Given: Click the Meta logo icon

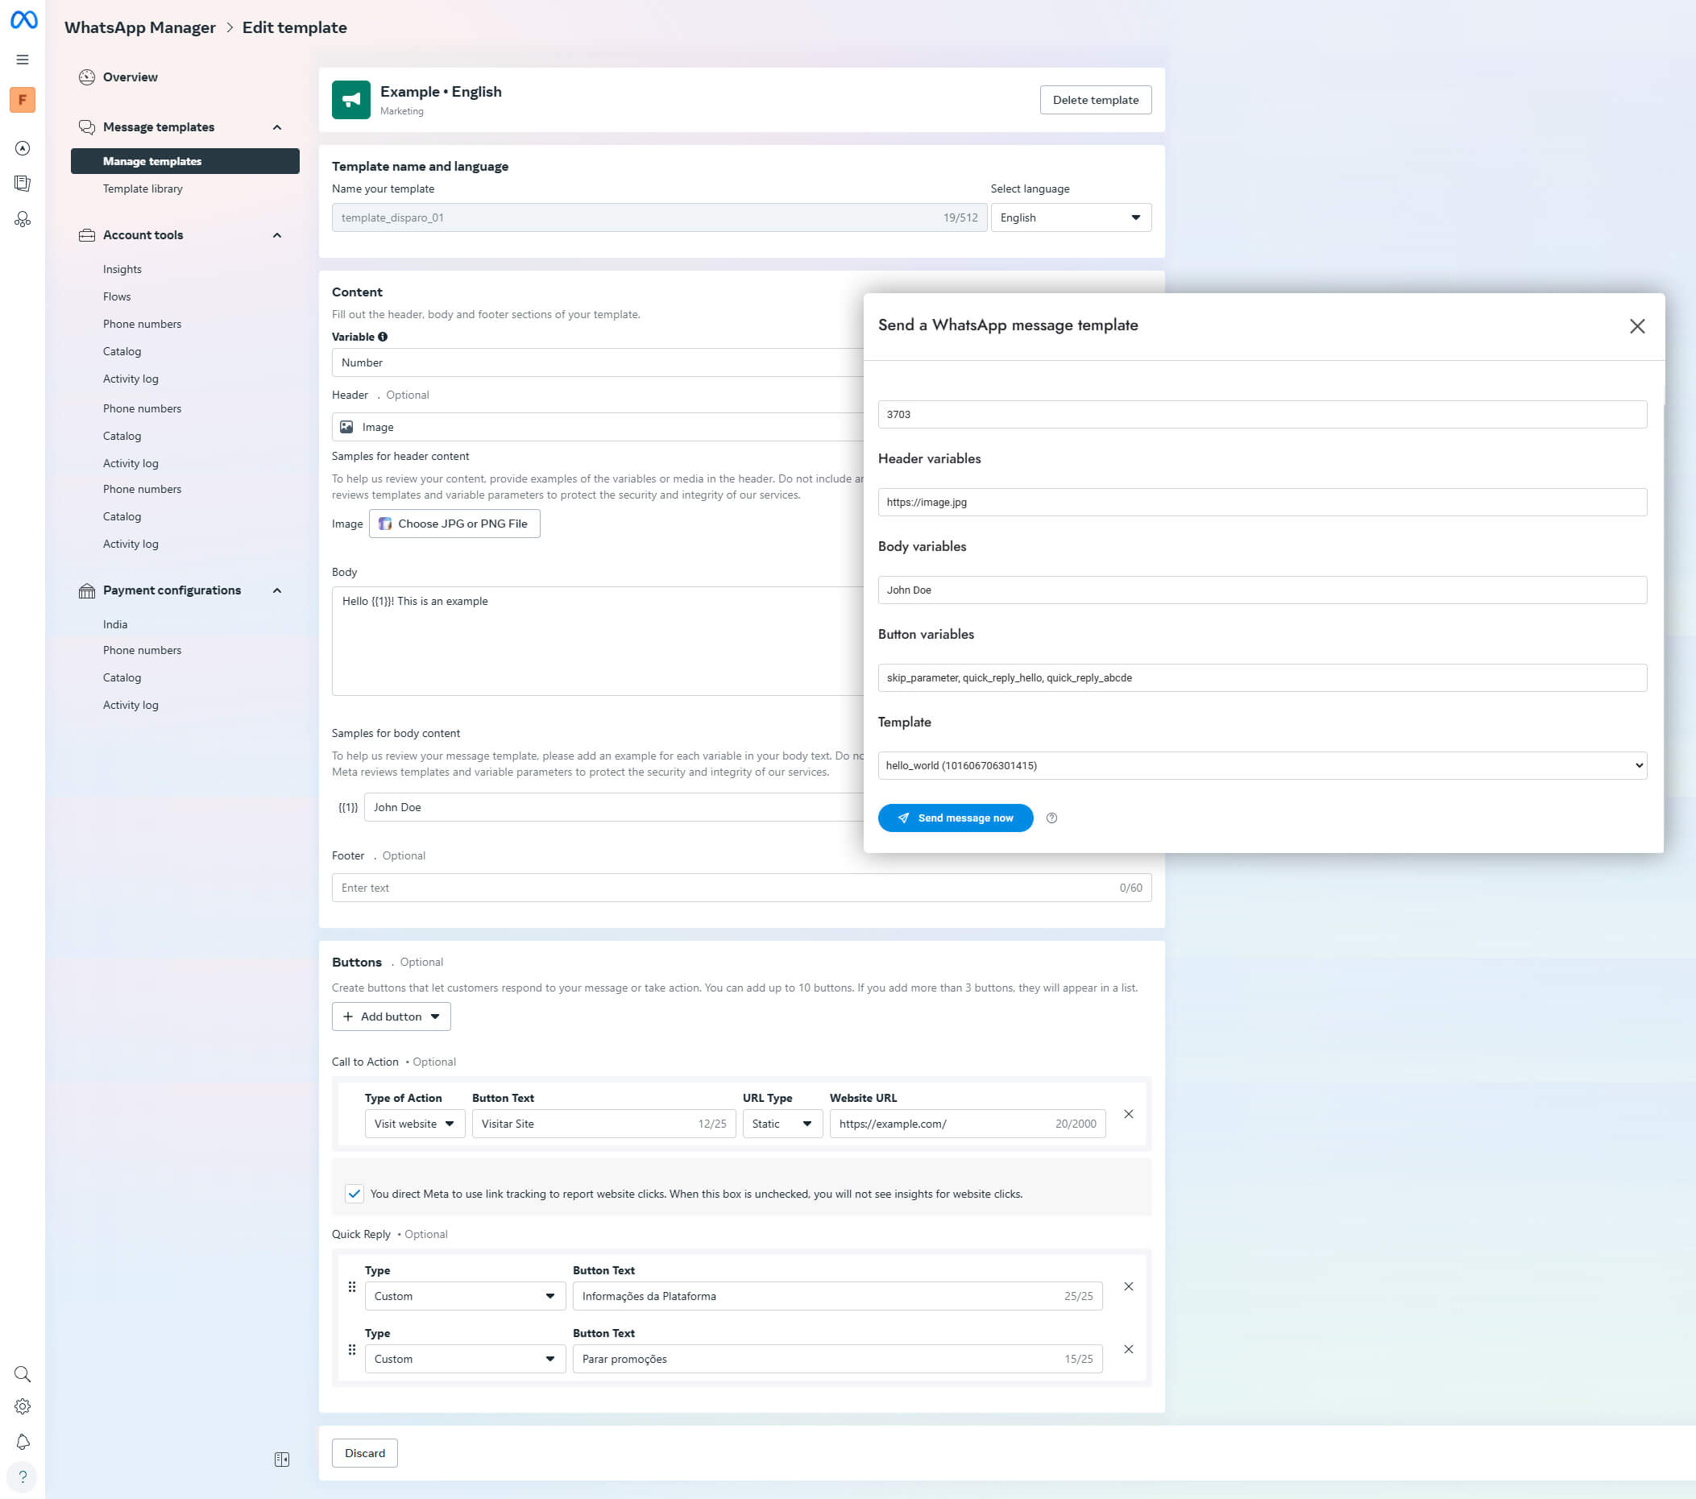Looking at the screenshot, I should (23, 20).
